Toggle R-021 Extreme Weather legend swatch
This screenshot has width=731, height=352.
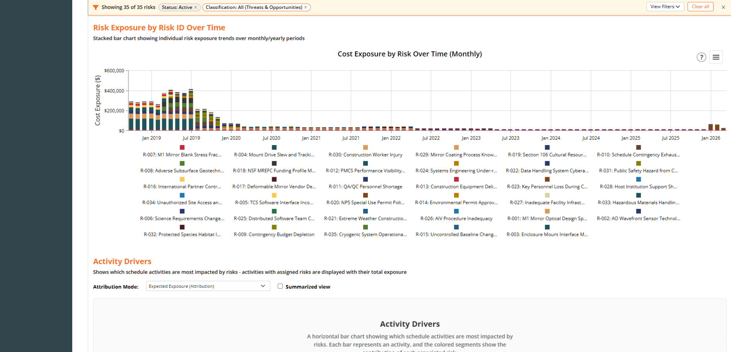(365, 211)
